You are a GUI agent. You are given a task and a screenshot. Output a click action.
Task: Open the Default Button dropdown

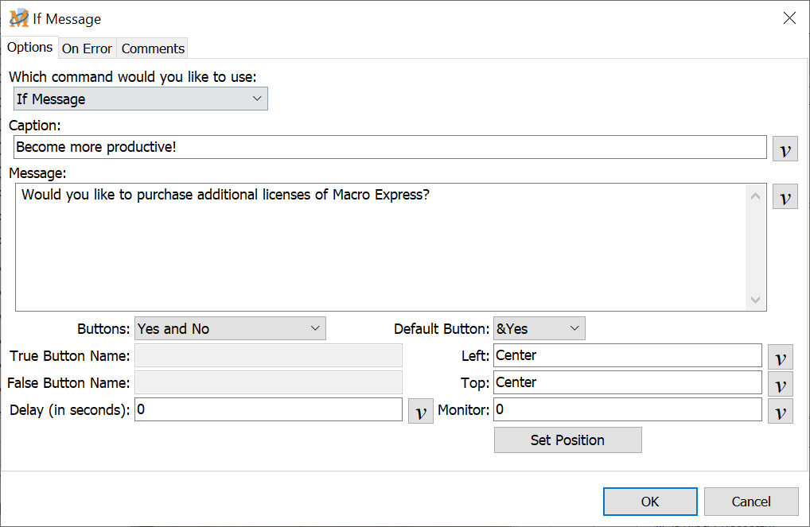539,328
